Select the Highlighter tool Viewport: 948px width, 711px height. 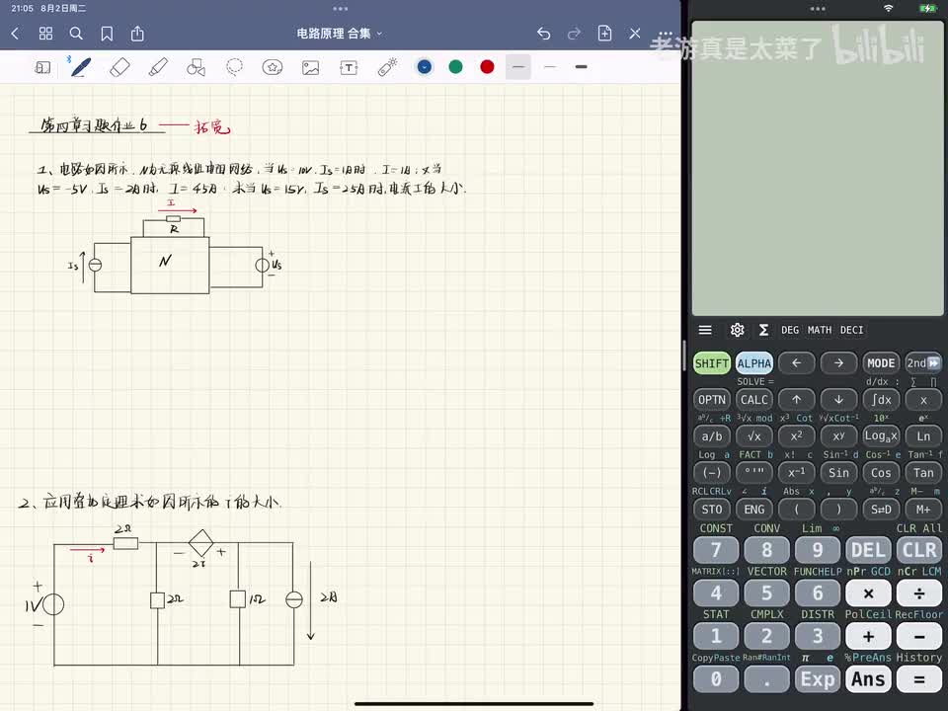158,67
